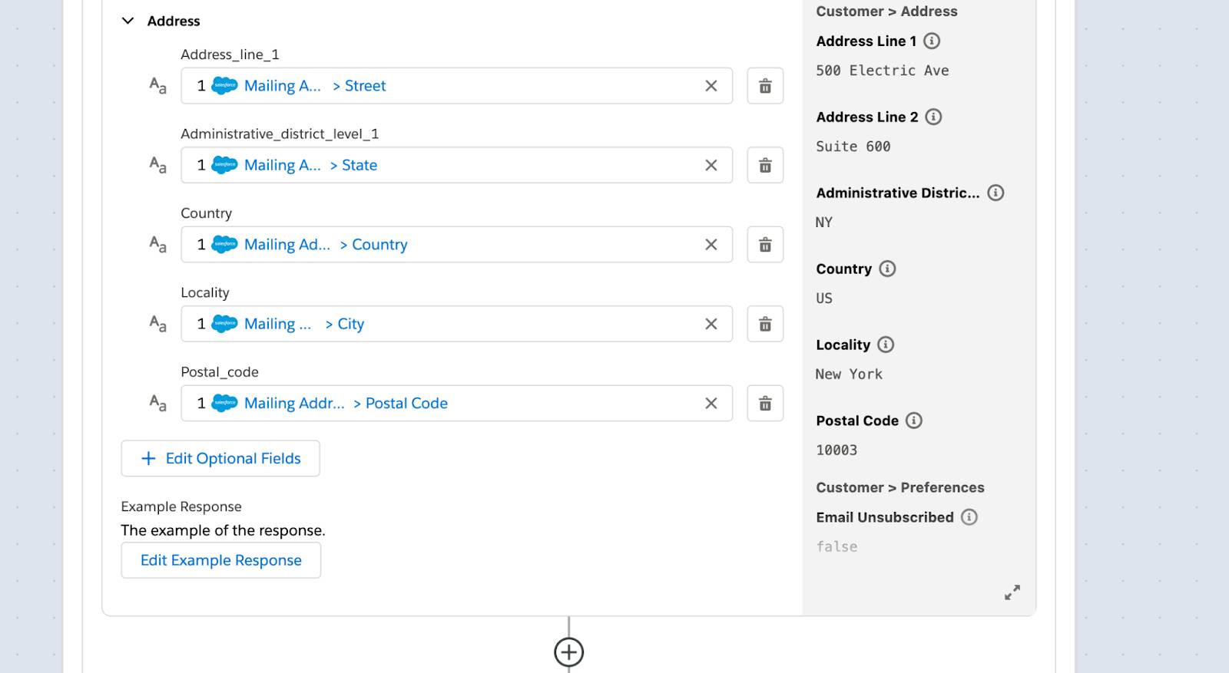Add a new step with plus circle
The image size is (1229, 673).
[x=568, y=652]
